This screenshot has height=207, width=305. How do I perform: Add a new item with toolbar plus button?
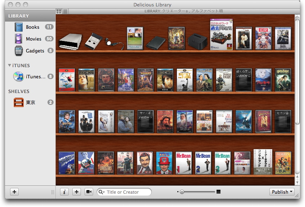(x=77, y=192)
